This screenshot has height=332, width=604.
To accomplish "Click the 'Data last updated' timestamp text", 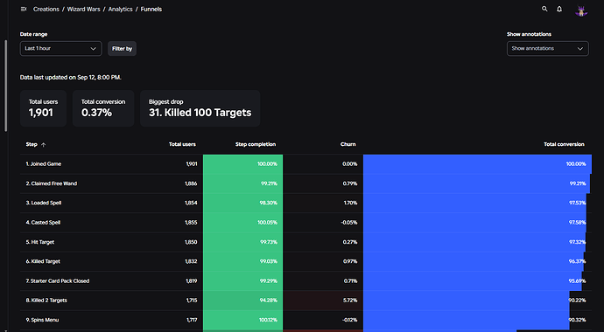I will 71,77.
